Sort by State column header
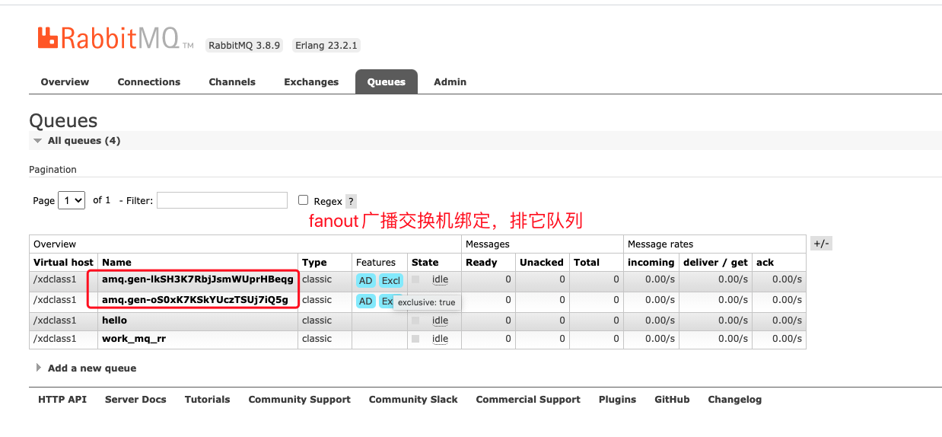The image size is (942, 437). click(425, 262)
